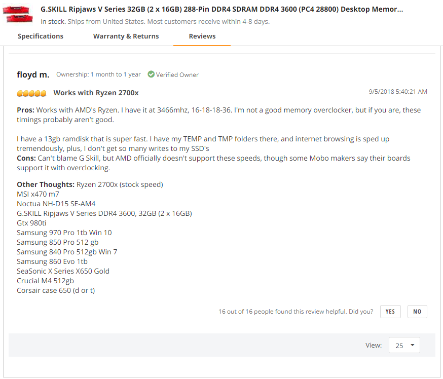Click the review date 9/5/2018 5:40:21 AM

[x=398, y=92]
